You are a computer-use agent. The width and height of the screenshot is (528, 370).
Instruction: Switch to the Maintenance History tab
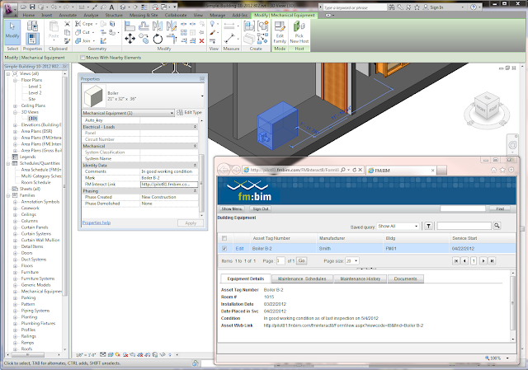pos(361,279)
